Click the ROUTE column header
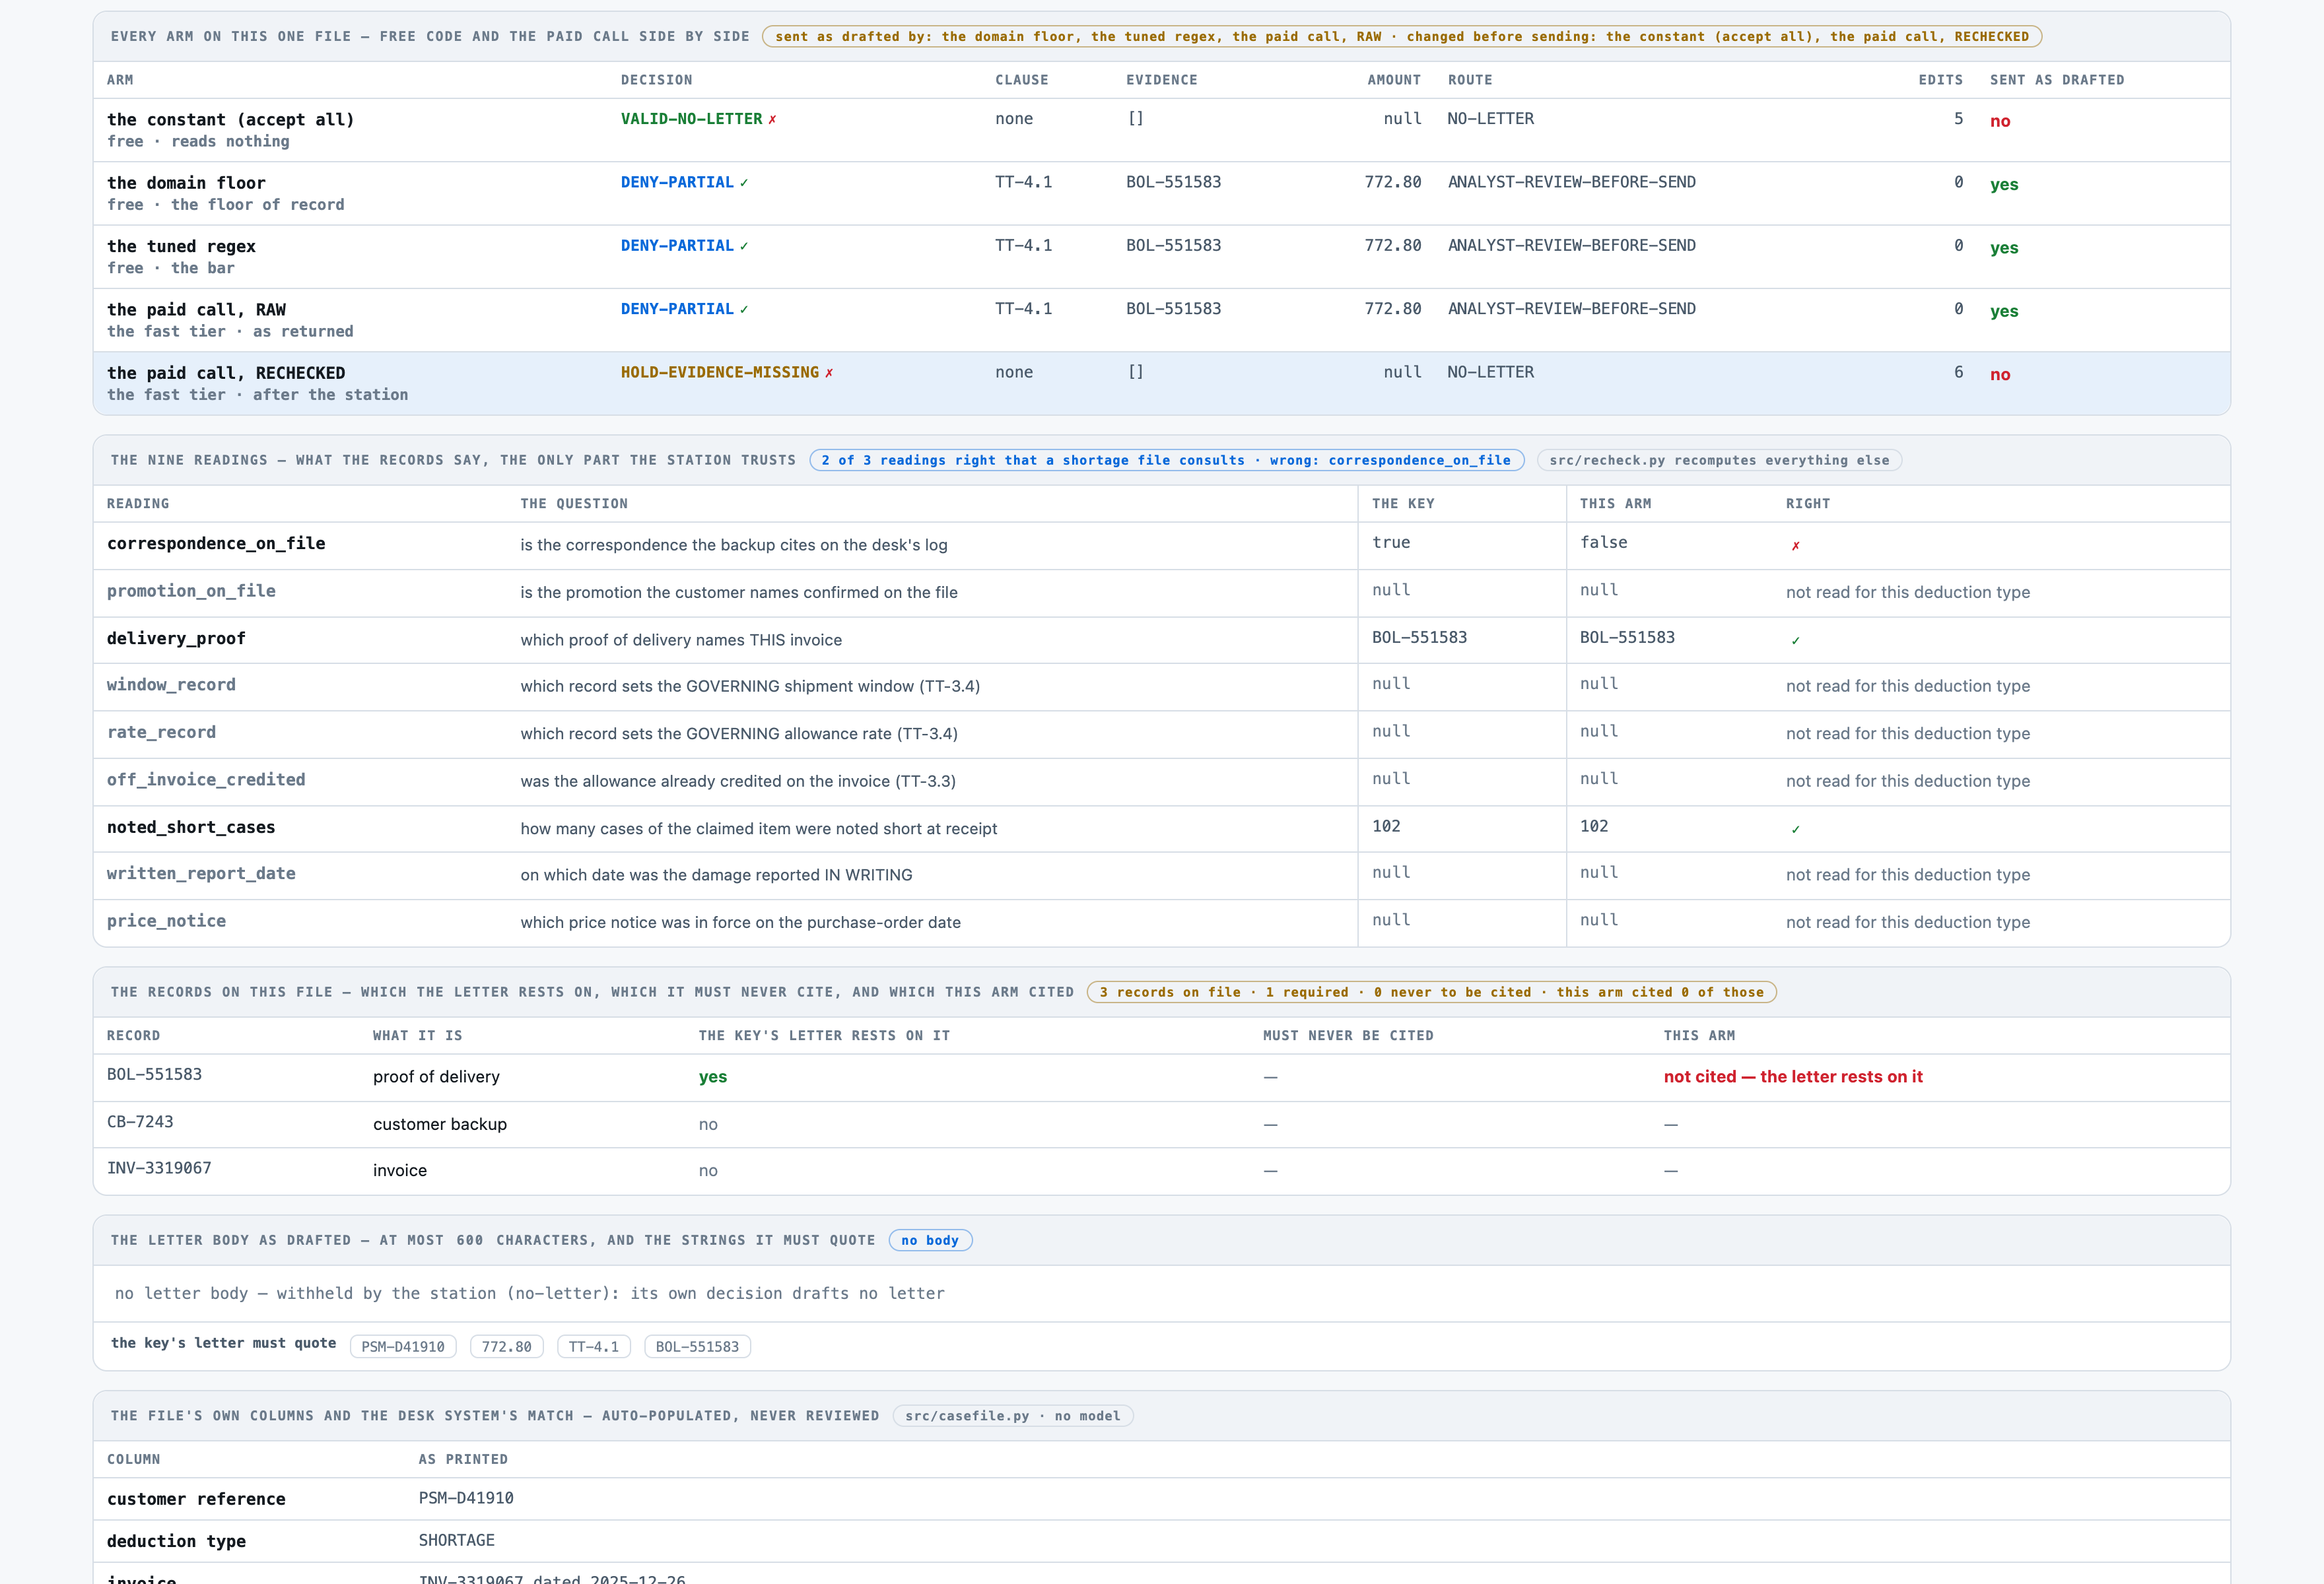 pyautogui.click(x=1470, y=80)
